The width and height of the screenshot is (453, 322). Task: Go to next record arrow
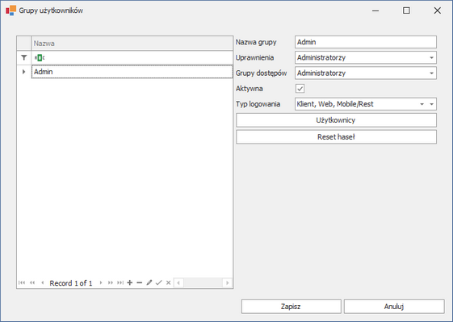coord(101,282)
